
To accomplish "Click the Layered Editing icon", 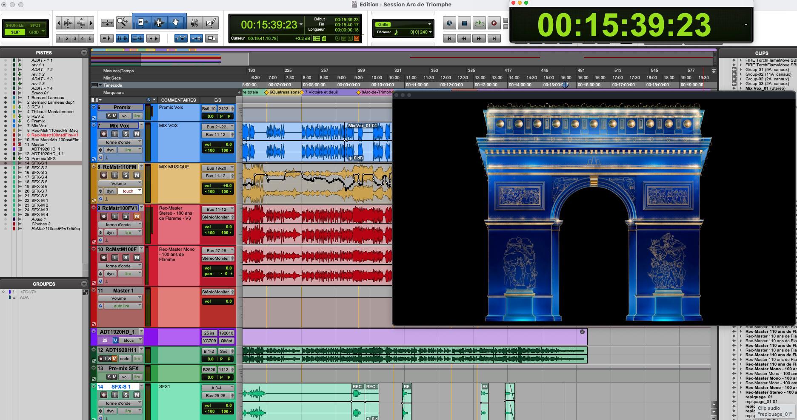I will [x=211, y=38].
